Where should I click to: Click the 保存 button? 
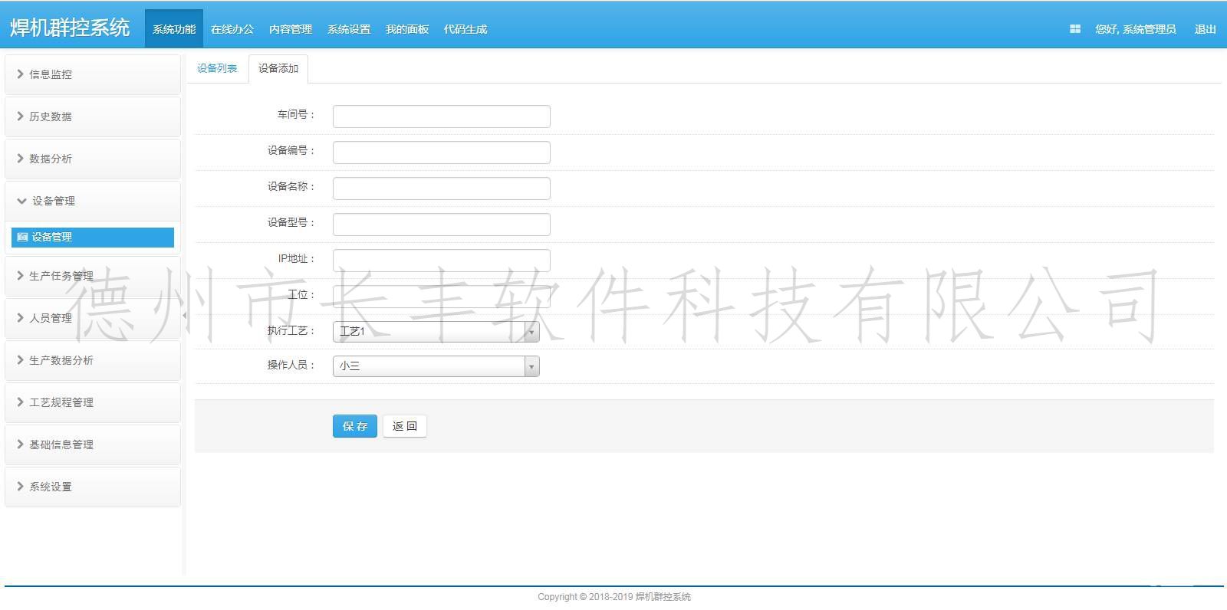(x=355, y=426)
